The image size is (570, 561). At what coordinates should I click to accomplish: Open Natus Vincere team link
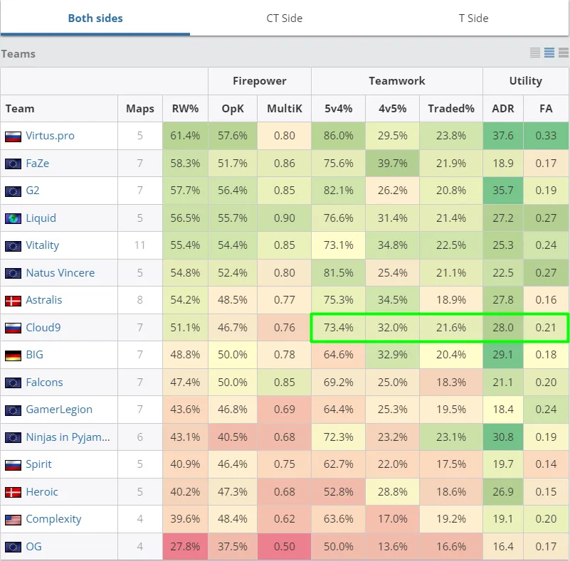tap(60, 273)
